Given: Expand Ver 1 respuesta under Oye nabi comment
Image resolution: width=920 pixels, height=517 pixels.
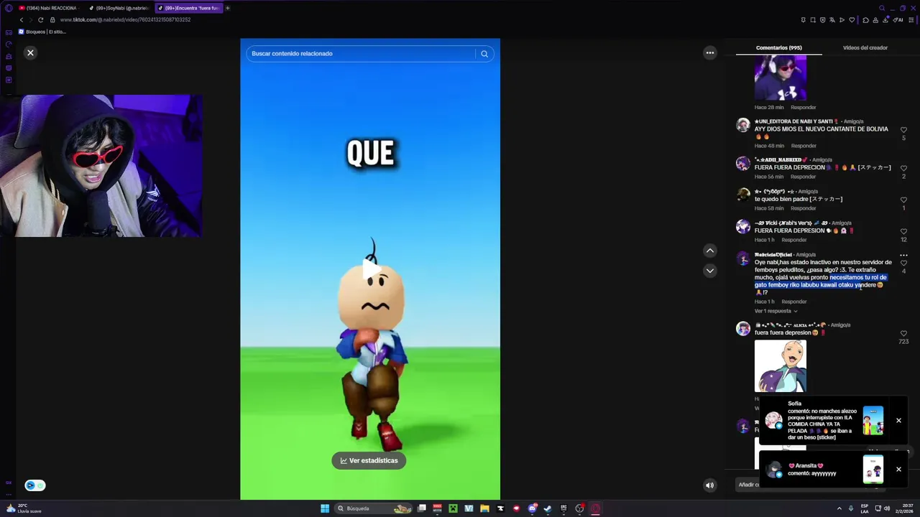Looking at the screenshot, I should [776, 311].
